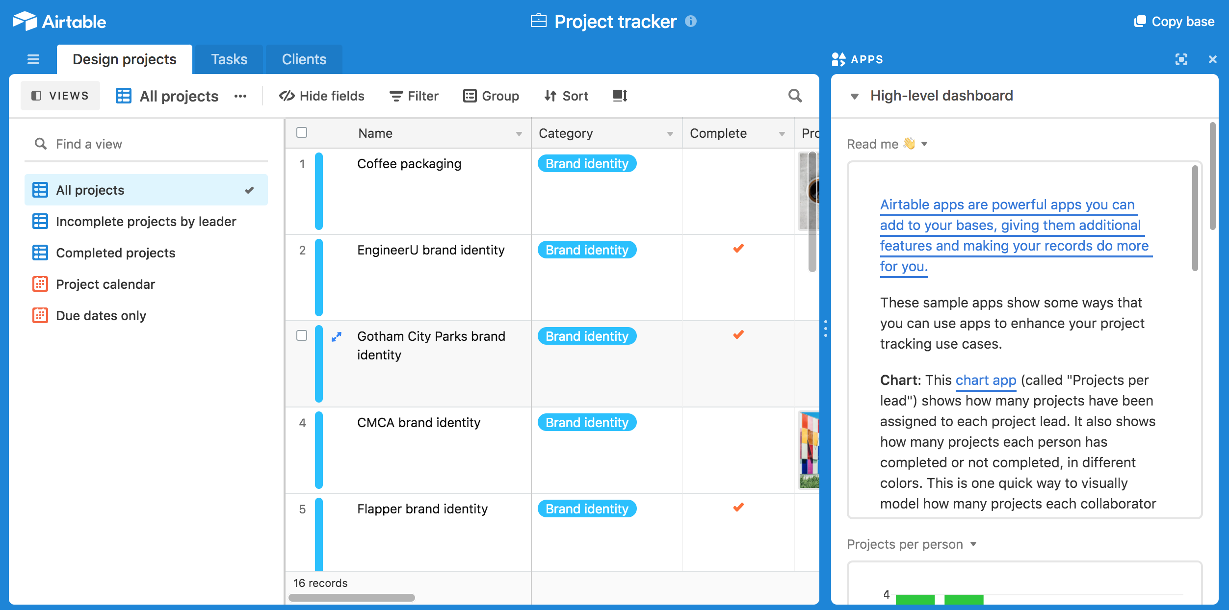Collapse the High-level dashboard expander
This screenshot has height=610, width=1229.
pyautogui.click(x=854, y=96)
